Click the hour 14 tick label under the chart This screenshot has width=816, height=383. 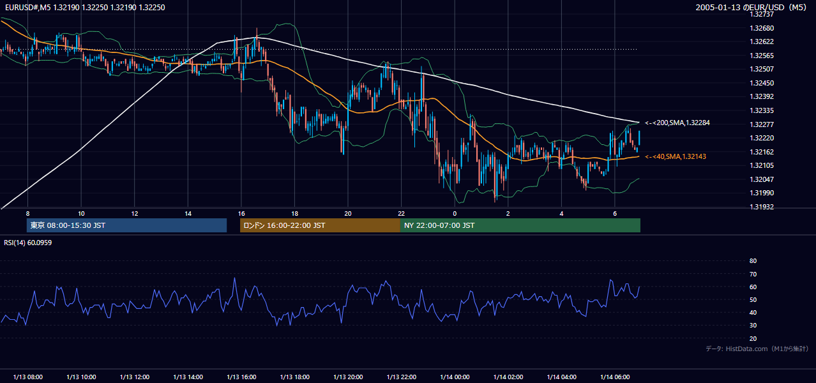point(188,213)
